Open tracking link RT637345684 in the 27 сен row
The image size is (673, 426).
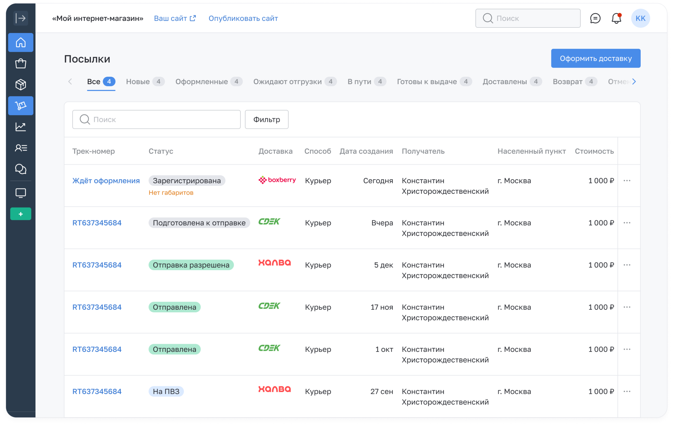[x=97, y=391]
